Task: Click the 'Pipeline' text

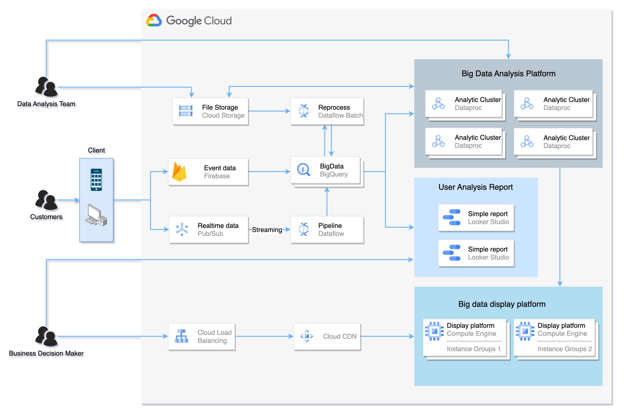Action: [x=330, y=226]
